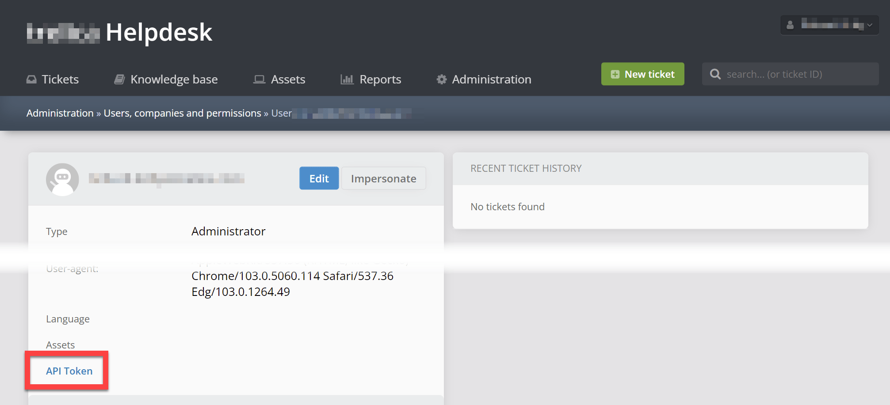Click the Language field label

pyautogui.click(x=68, y=319)
